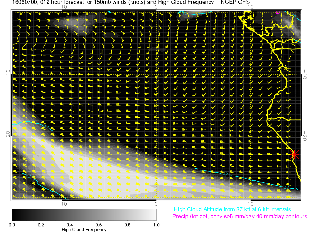
Task: Click the calm-wind dot among the wind barbs
Action: [102, 111]
